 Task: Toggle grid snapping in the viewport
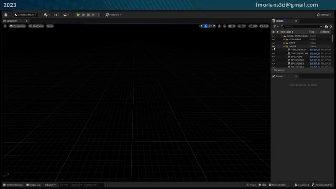(x=230, y=26)
